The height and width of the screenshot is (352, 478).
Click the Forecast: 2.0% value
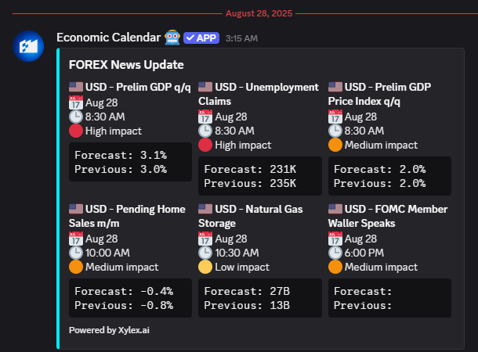(412, 169)
